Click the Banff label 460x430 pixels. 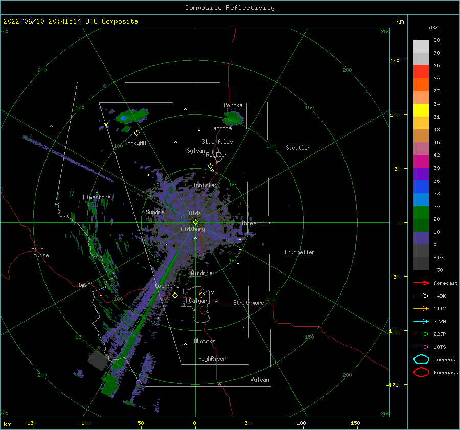tap(84, 285)
